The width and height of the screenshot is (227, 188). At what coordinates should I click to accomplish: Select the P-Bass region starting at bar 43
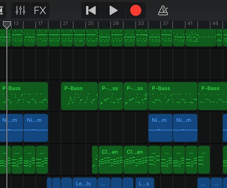click(213, 96)
